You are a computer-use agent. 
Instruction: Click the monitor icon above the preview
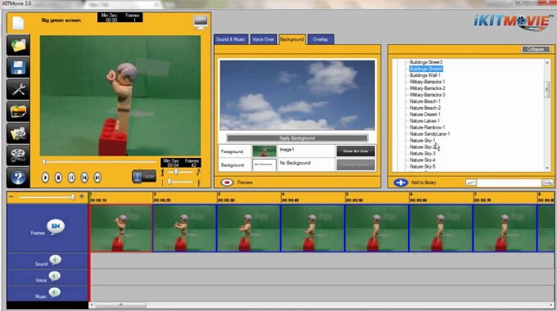(x=201, y=23)
